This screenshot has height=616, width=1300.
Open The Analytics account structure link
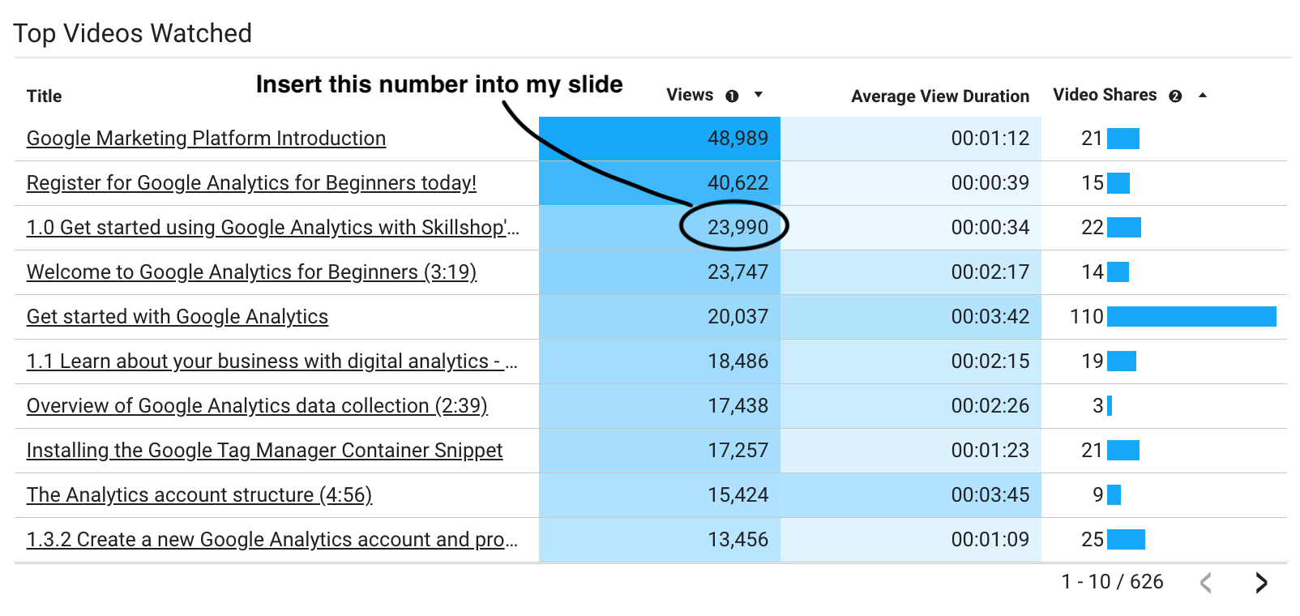click(199, 495)
